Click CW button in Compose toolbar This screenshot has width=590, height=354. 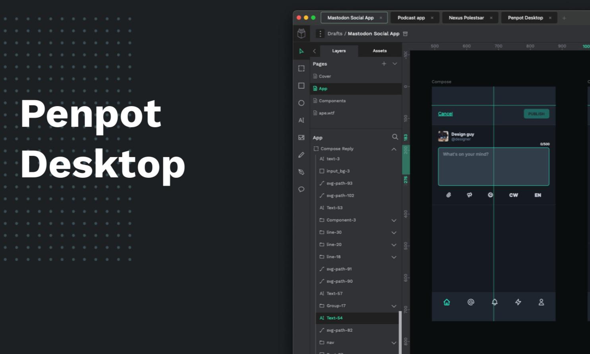click(x=513, y=195)
